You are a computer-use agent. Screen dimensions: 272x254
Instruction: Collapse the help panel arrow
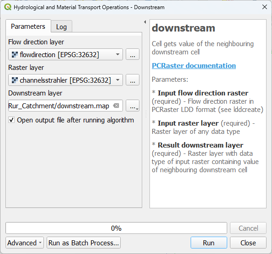click(145, 22)
